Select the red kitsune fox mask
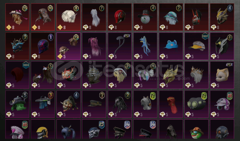This screenshot has width=240, height=141. coord(68,75)
